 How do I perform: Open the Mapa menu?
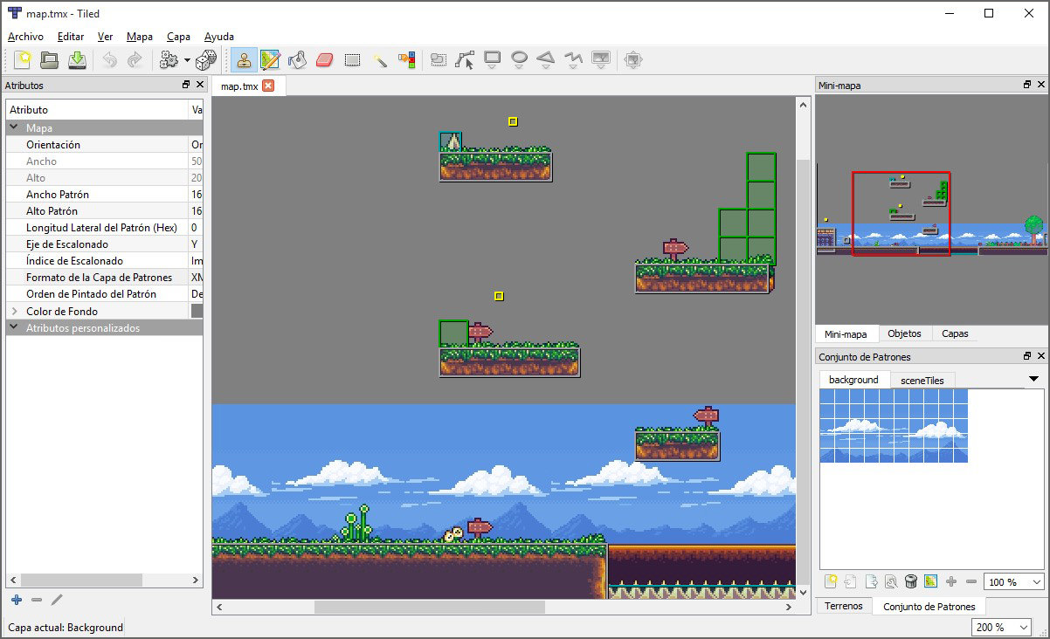140,37
